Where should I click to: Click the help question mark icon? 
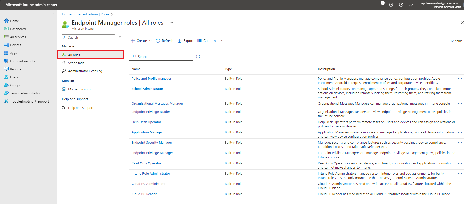tap(401, 5)
